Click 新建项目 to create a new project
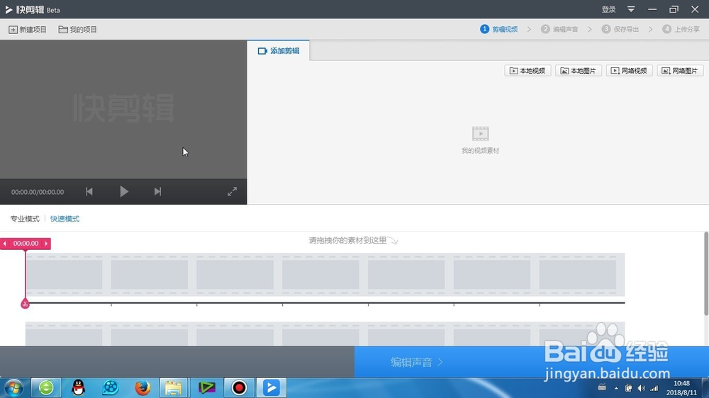Image resolution: width=709 pixels, height=398 pixels. coord(28,29)
